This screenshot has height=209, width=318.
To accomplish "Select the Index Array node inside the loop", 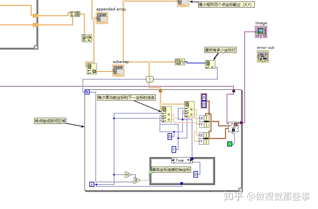I will [167, 115].
